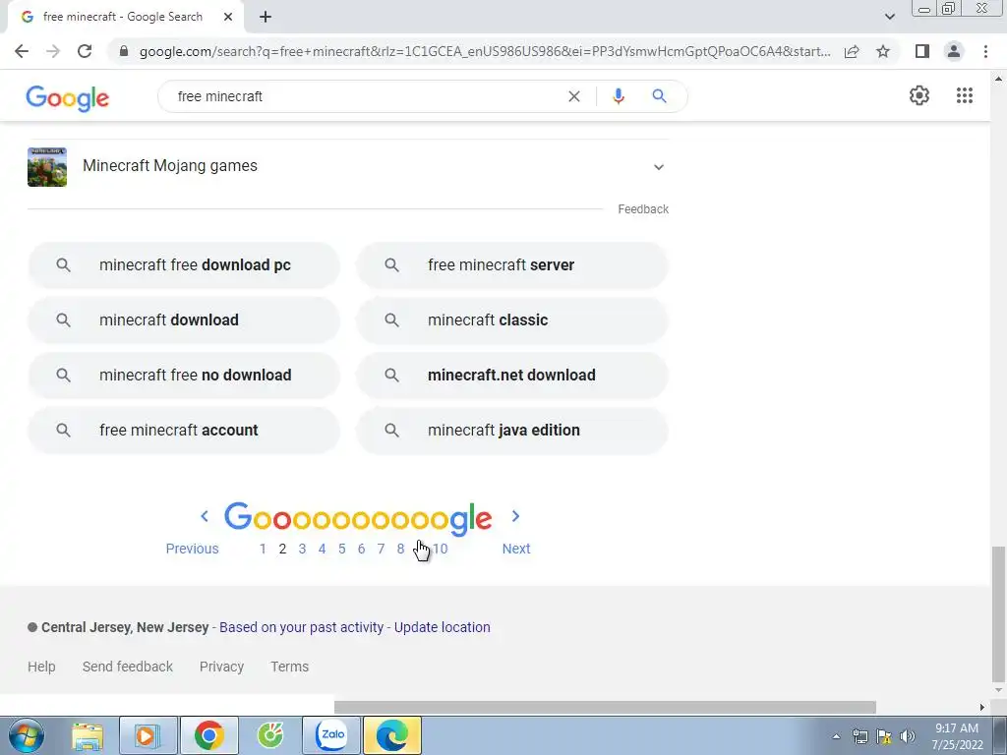Go to Previous results page

click(192, 549)
